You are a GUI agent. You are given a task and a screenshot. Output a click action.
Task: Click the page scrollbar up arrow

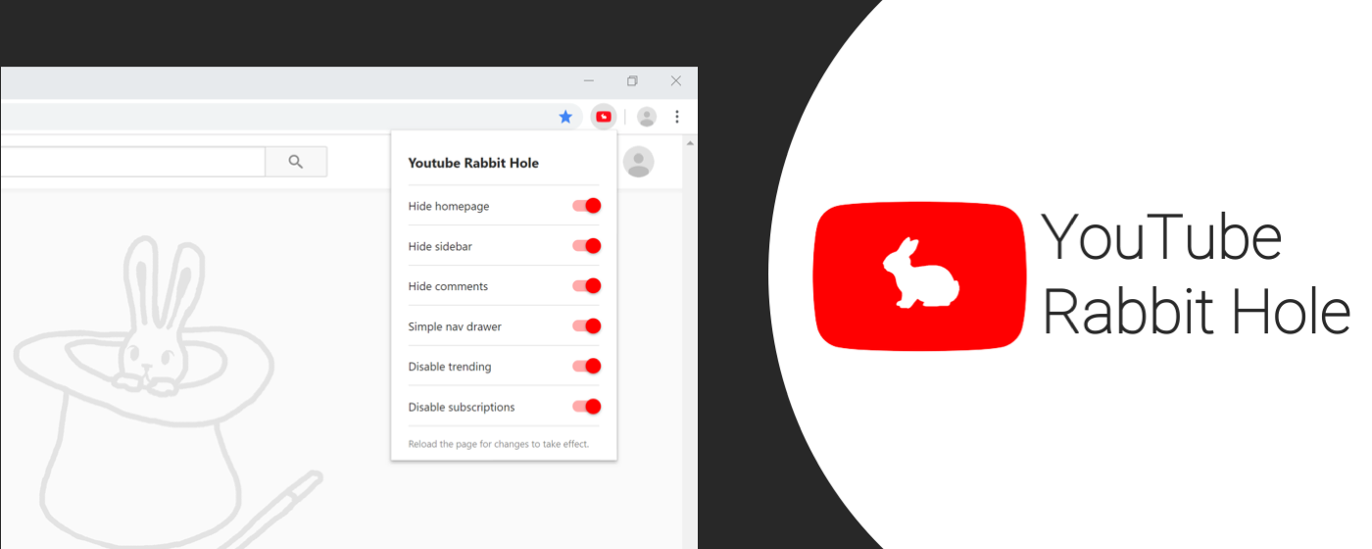coord(690,143)
